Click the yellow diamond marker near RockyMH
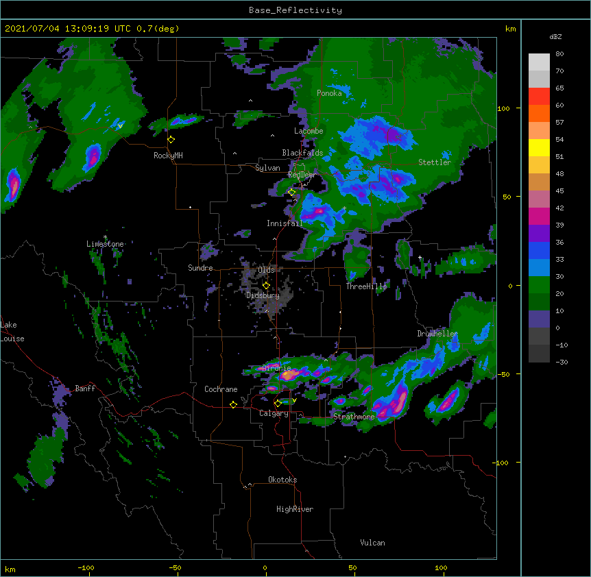The width and height of the screenshot is (591, 577). tap(171, 140)
